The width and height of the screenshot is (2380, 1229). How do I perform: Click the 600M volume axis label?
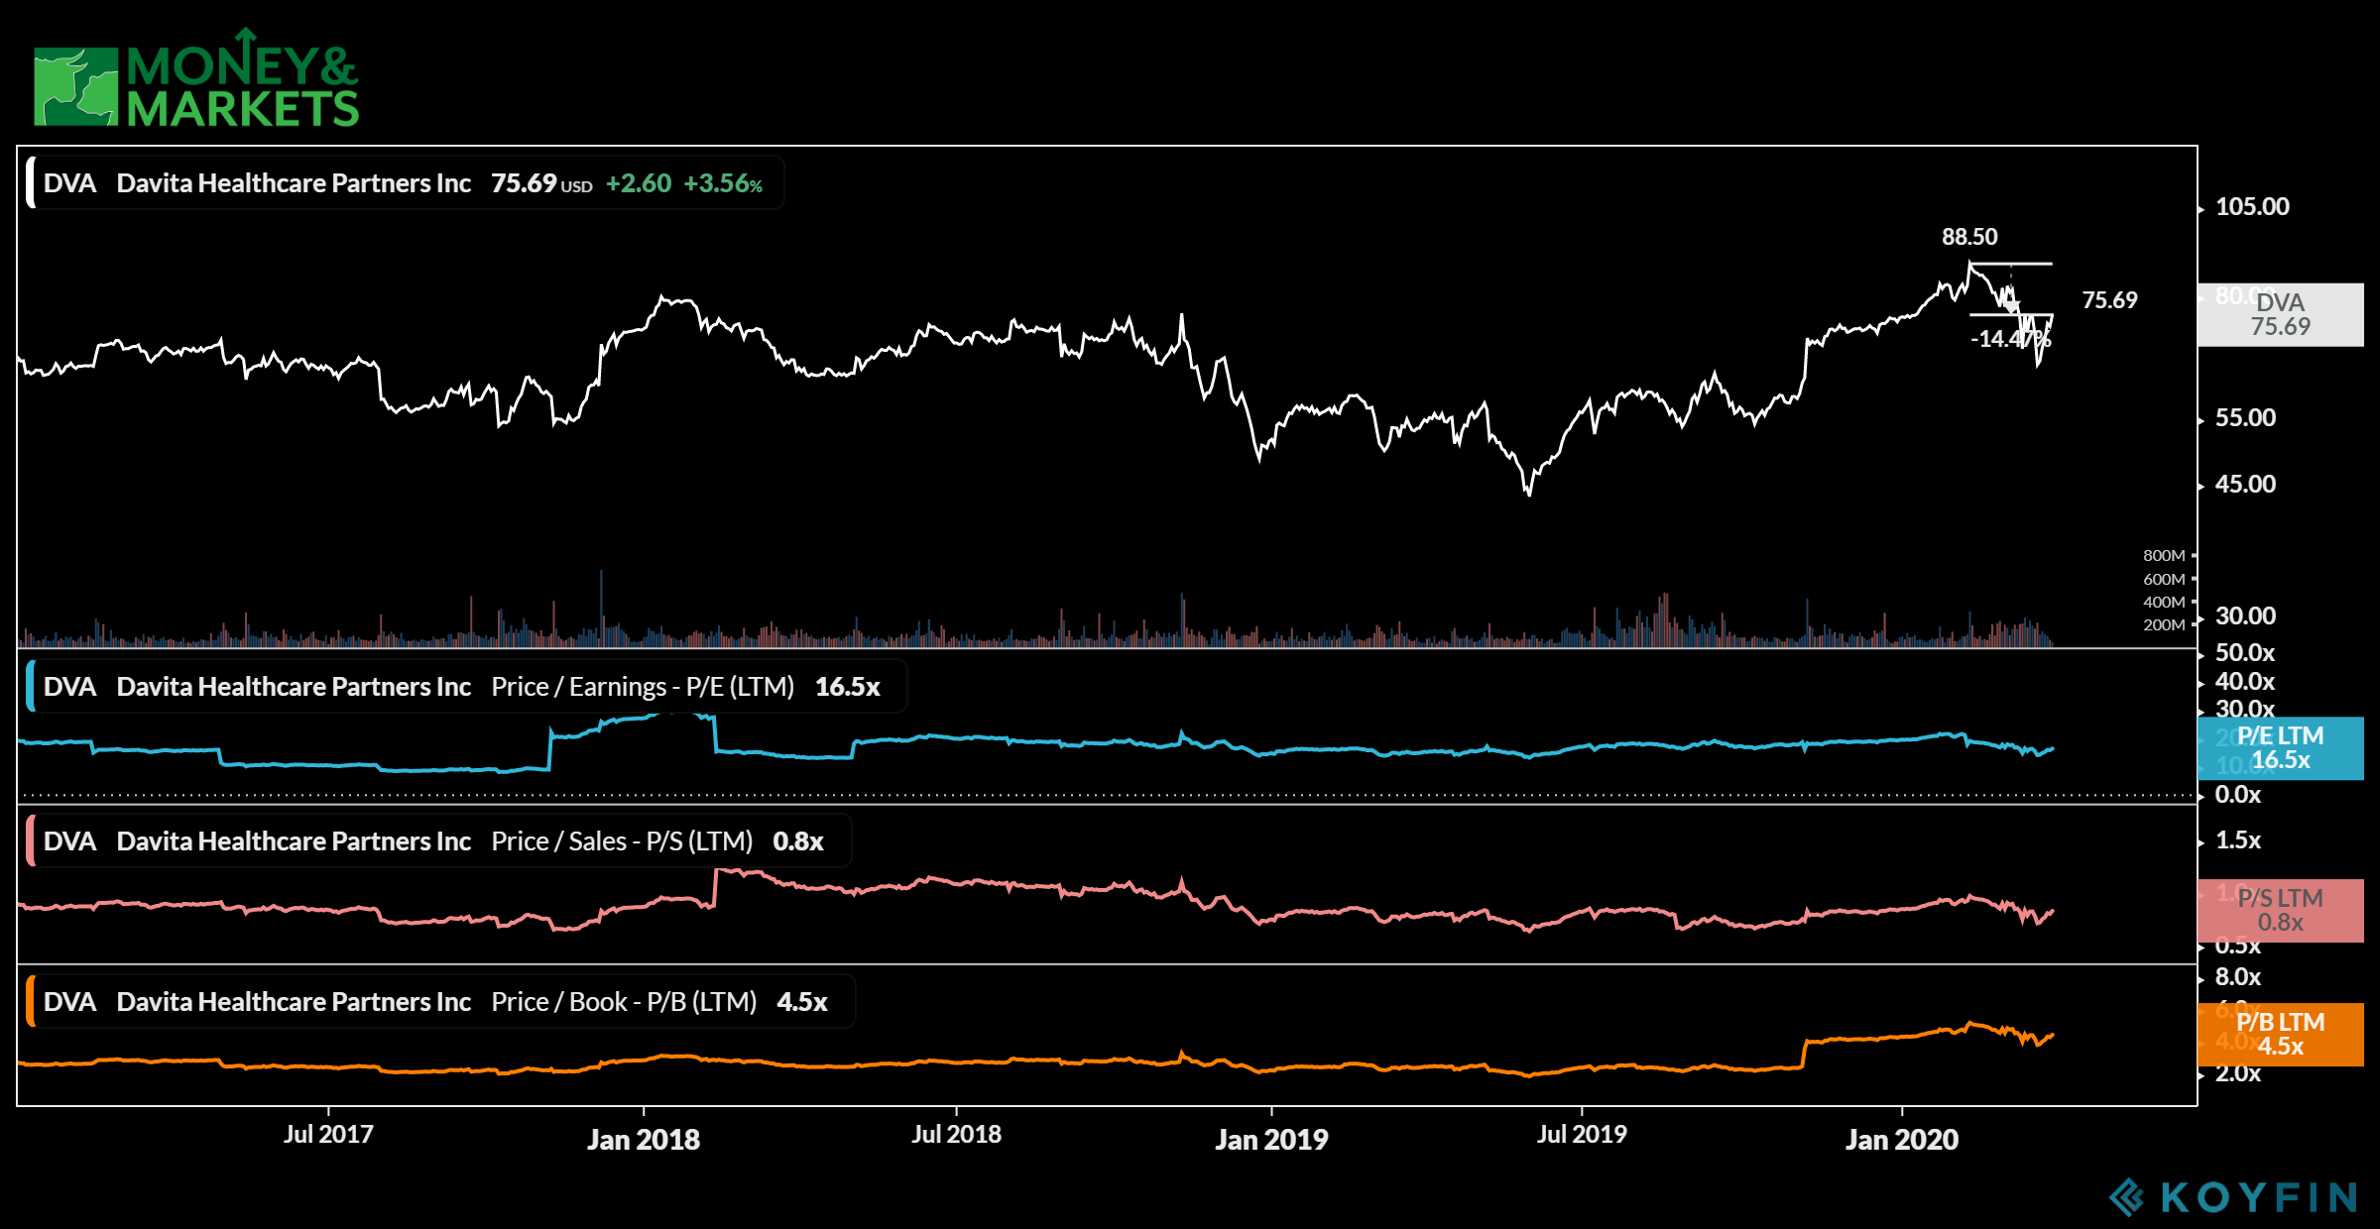(2164, 579)
